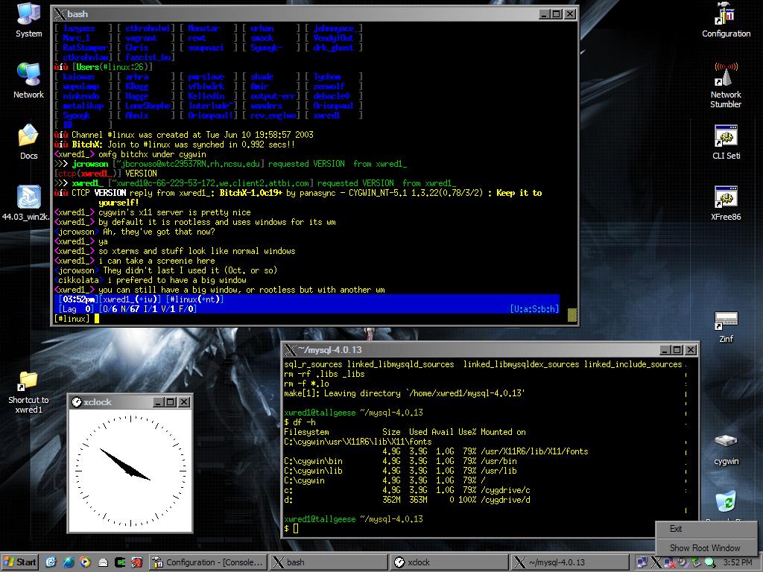Viewport: 763px width, 572px height.
Task: Open the Start menu
Action: tap(20, 562)
